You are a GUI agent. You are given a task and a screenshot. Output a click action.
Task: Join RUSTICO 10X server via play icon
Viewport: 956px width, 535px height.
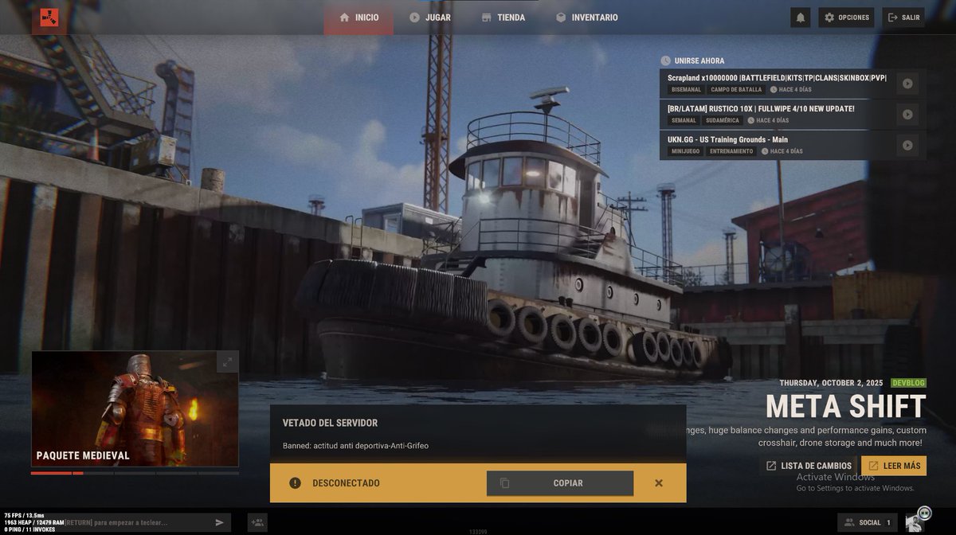[907, 114]
